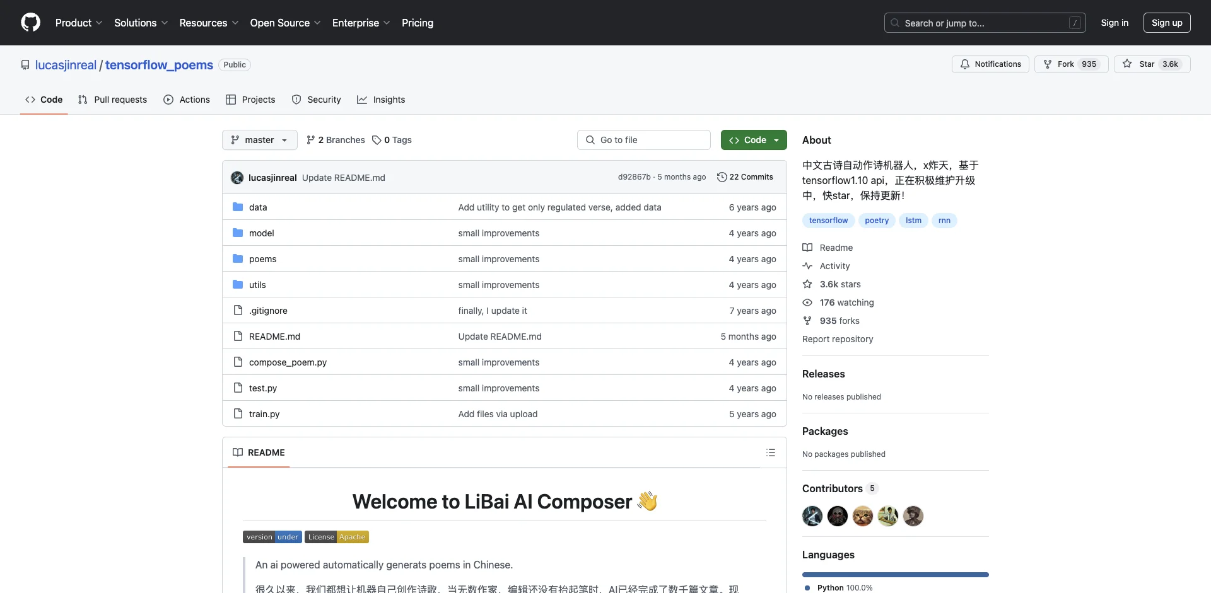Switch to the Projects tab

tap(250, 100)
